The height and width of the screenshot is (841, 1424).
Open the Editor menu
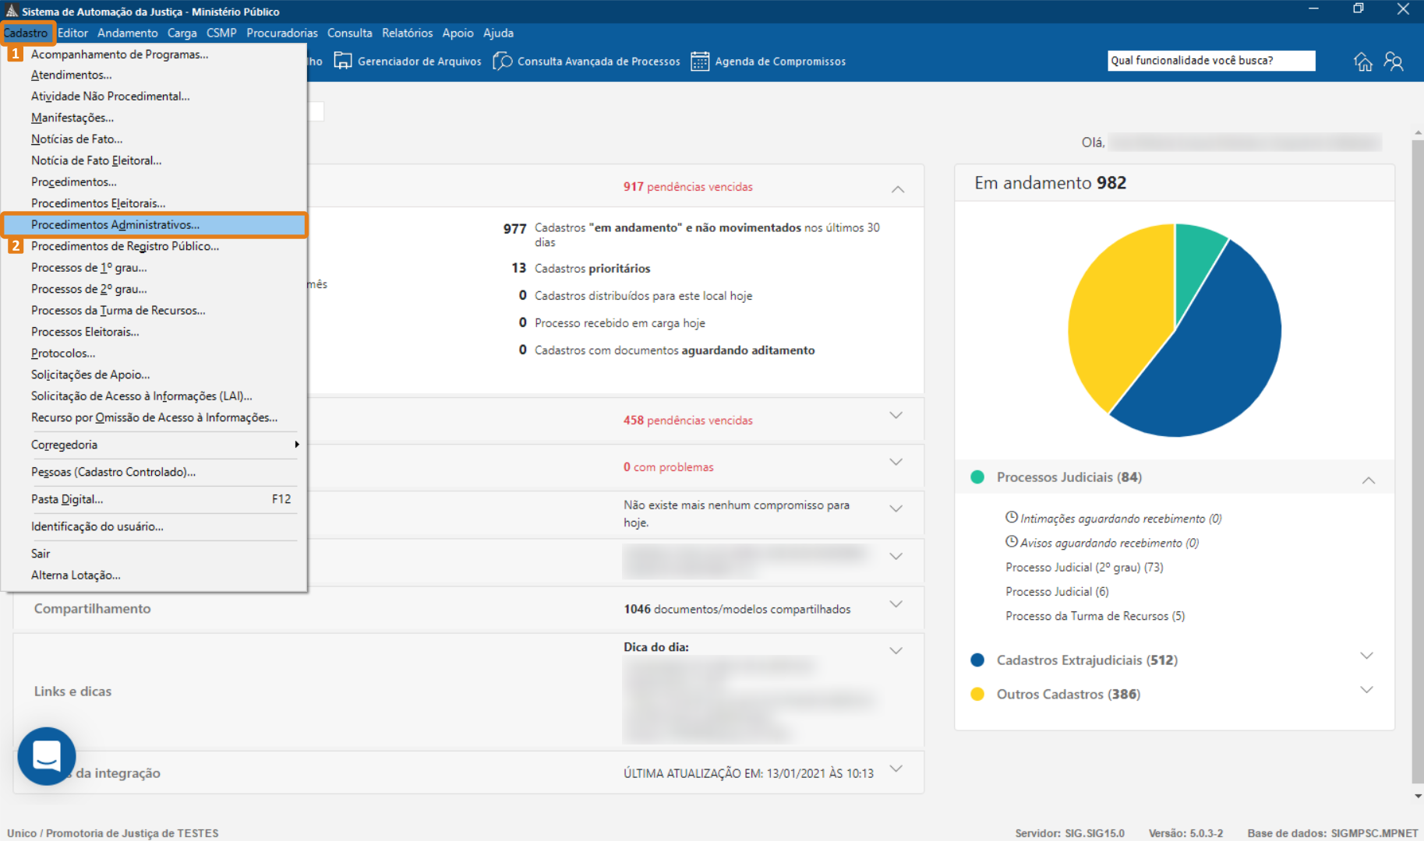click(72, 33)
